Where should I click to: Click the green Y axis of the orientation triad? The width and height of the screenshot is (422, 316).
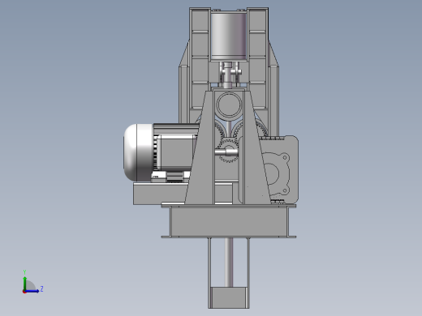coord(24,283)
